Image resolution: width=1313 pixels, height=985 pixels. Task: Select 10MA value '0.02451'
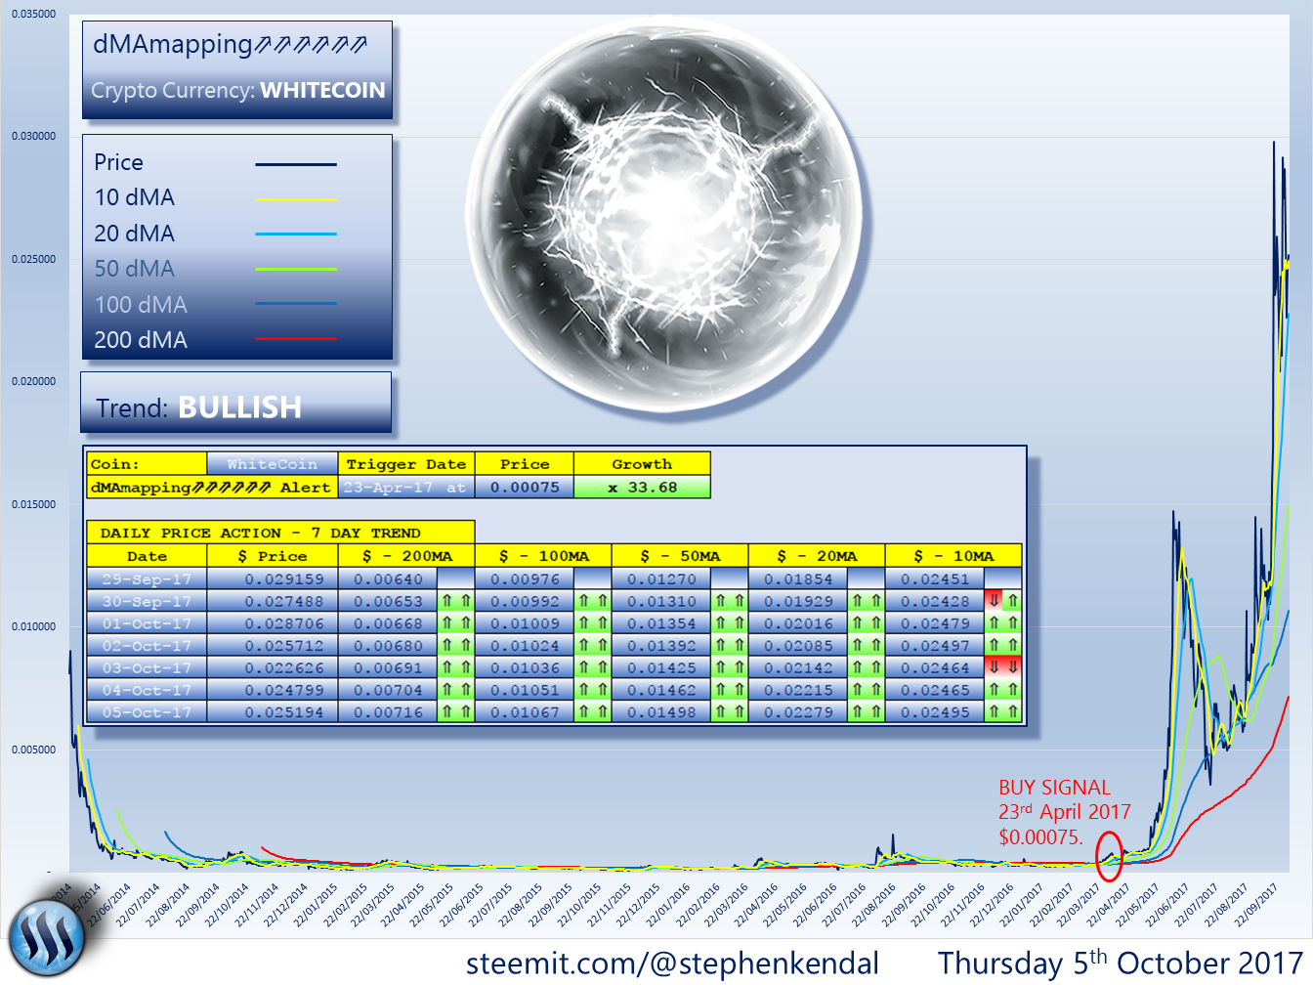coord(935,579)
